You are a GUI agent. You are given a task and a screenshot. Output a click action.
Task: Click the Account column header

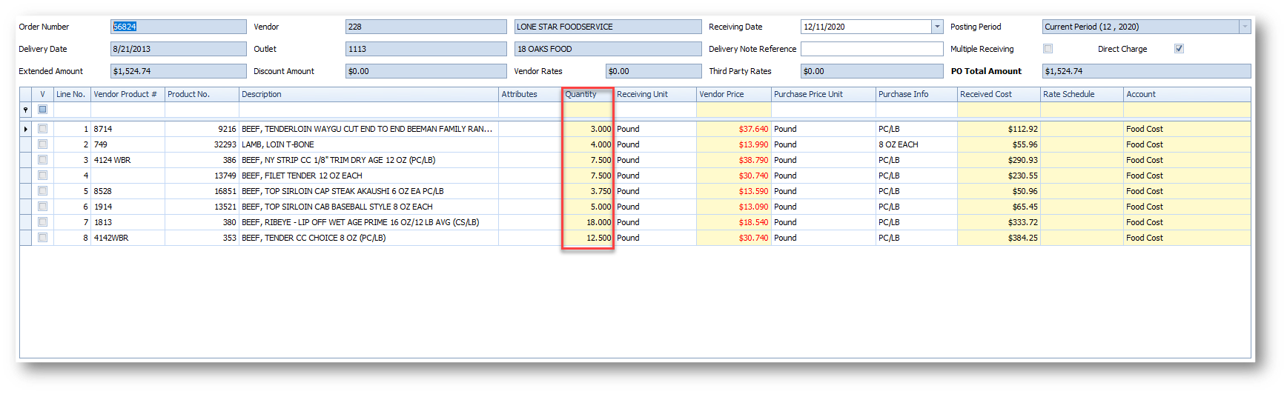(x=1187, y=95)
